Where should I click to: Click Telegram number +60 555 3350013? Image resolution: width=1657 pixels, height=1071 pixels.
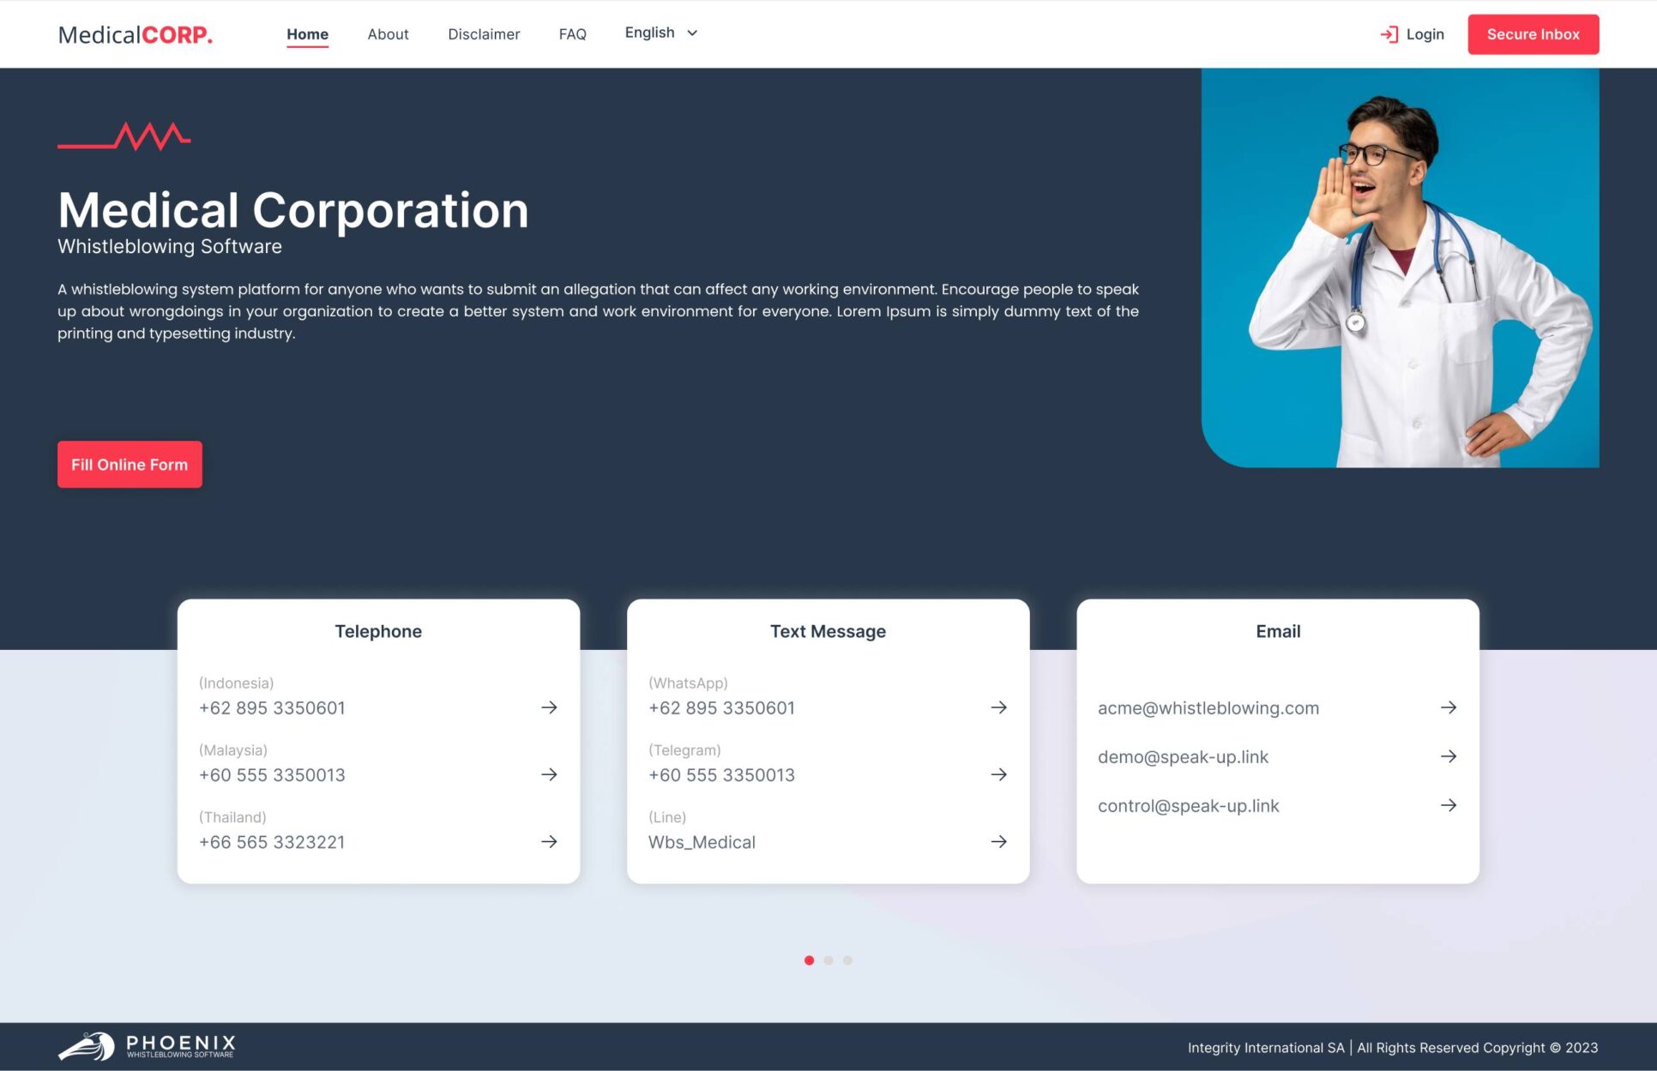721,775
